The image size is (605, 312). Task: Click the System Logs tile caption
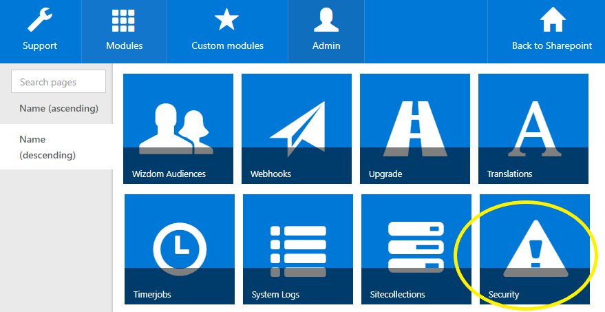coord(275,295)
